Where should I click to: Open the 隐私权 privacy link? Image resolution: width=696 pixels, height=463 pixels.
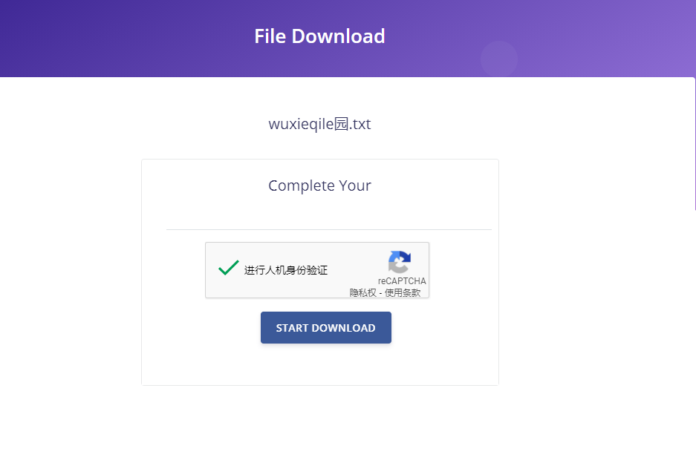pos(363,292)
